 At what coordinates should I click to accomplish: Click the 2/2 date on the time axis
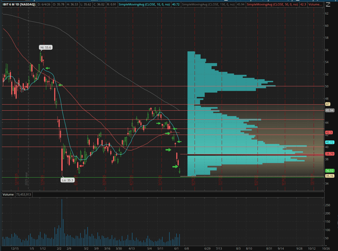click(x=59, y=249)
